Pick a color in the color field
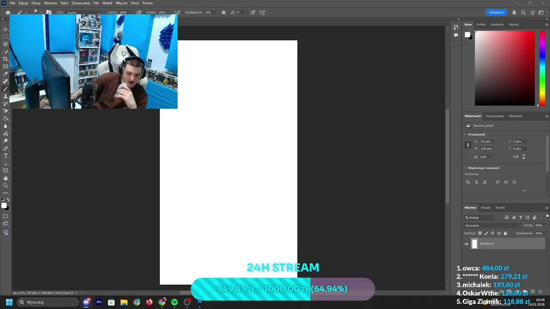Screen dimensions: 550x309 point(505,68)
